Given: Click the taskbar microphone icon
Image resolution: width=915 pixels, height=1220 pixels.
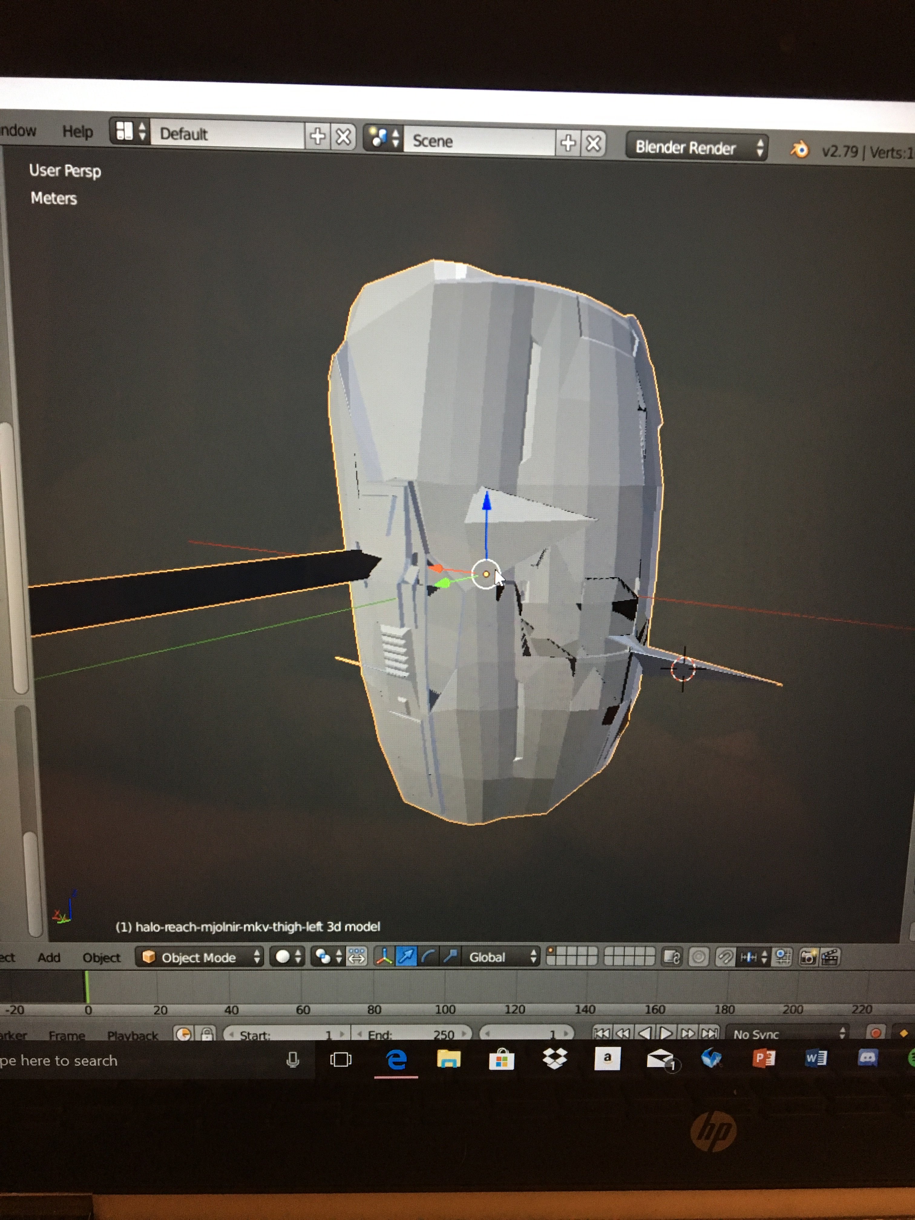Looking at the screenshot, I should (x=293, y=1060).
